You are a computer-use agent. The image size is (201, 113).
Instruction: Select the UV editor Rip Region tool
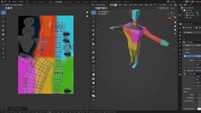pyautogui.click(x=3, y=44)
